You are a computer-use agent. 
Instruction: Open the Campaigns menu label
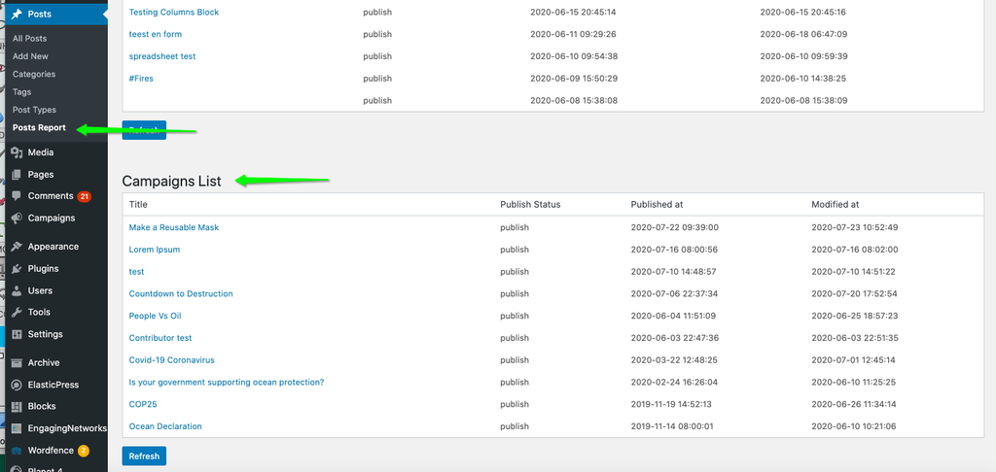click(x=52, y=219)
